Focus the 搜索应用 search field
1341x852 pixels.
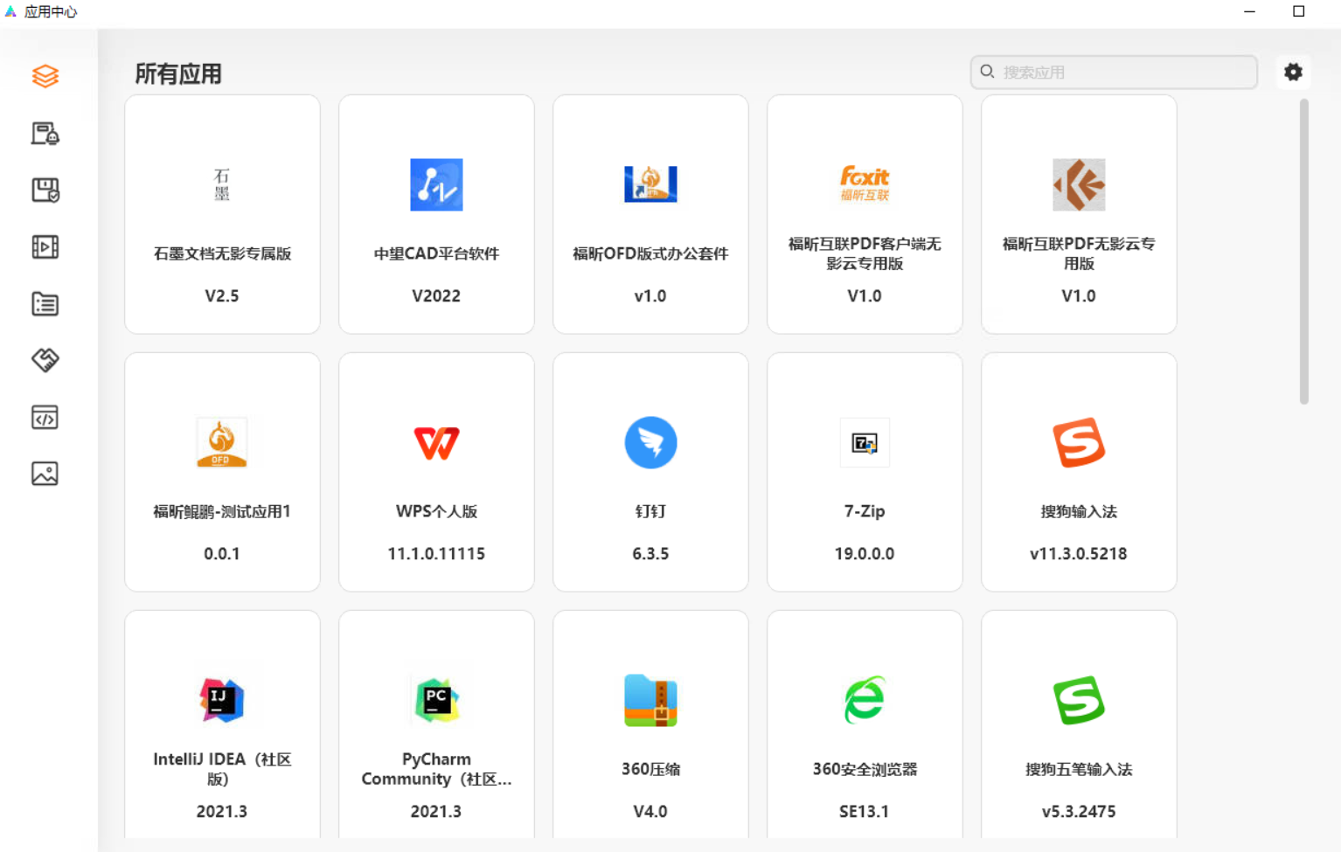1114,72
